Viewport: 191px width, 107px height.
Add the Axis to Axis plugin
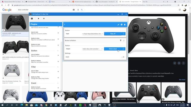tap(58, 33)
